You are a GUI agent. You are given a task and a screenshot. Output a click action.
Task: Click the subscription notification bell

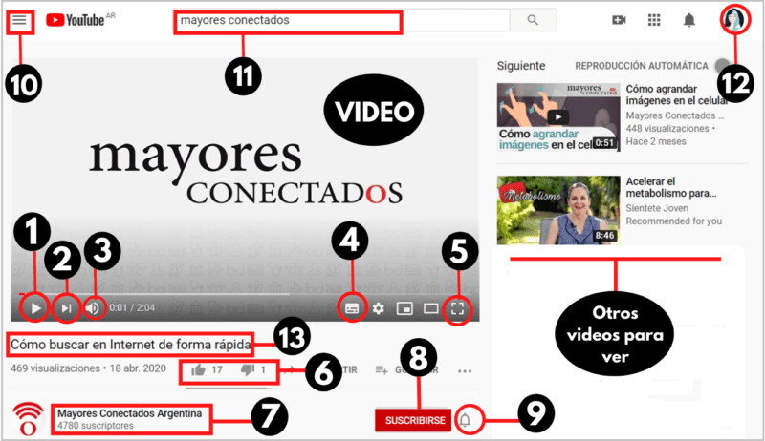[x=465, y=420]
